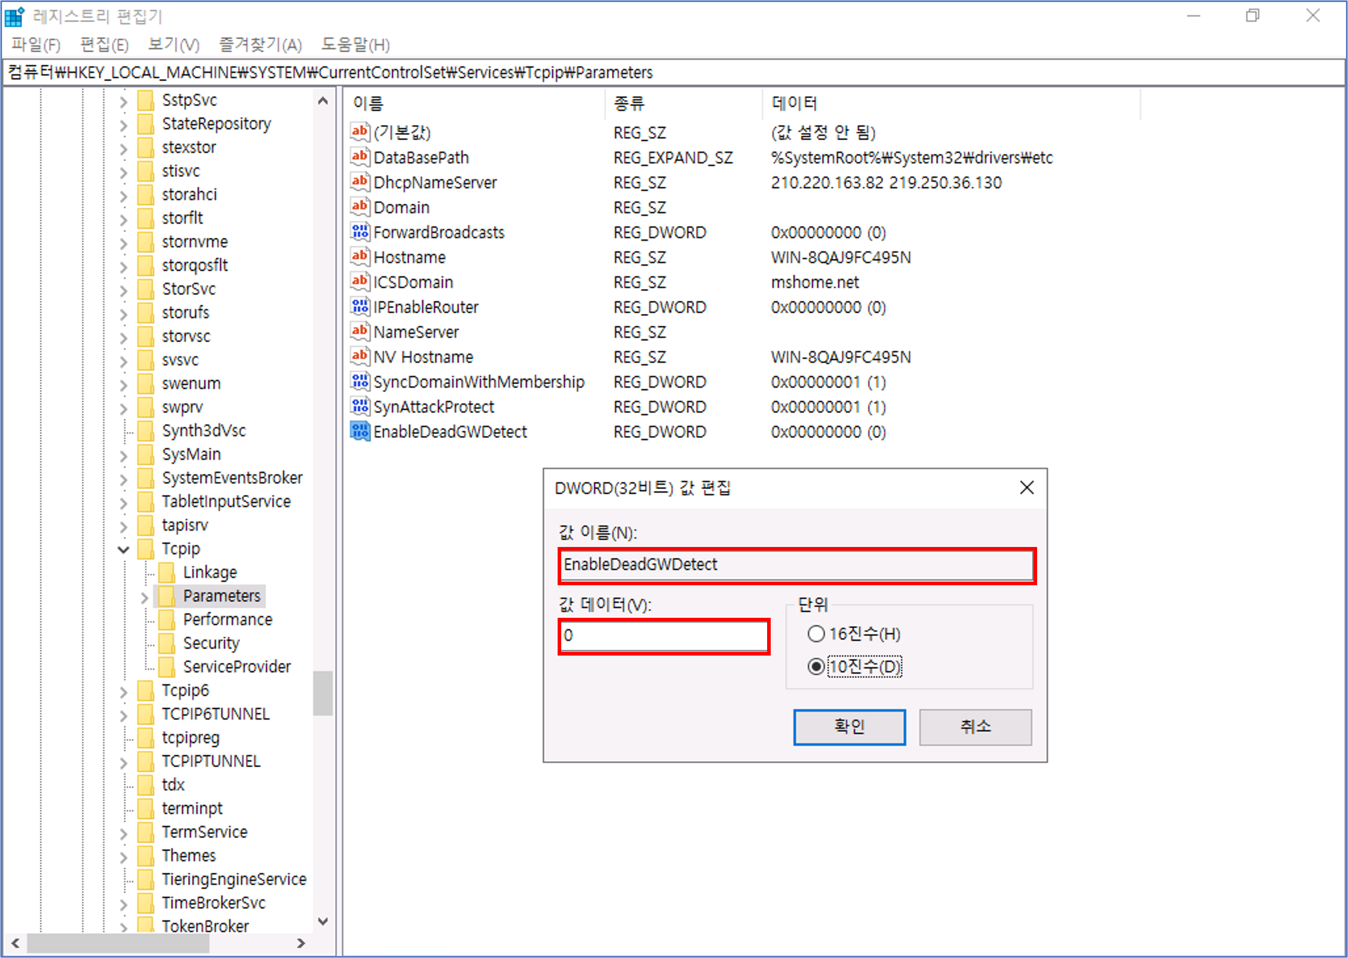Open the 즐겨찾기(A) favorites menu

pyautogui.click(x=260, y=45)
